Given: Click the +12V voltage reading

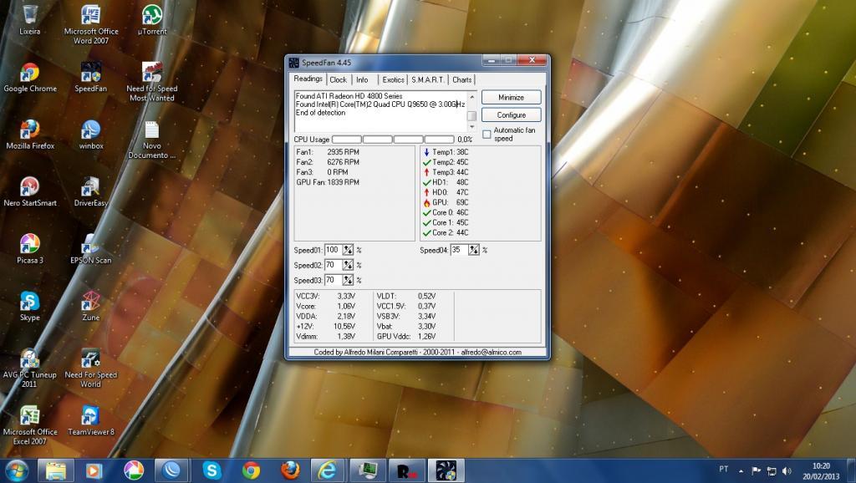Looking at the screenshot, I should pyautogui.click(x=325, y=327).
